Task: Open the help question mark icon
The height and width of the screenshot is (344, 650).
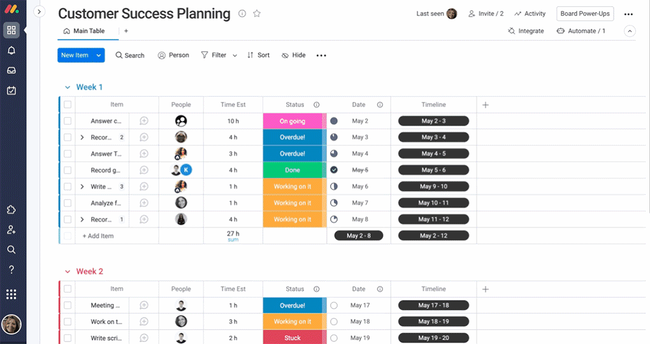Action: click(11, 270)
